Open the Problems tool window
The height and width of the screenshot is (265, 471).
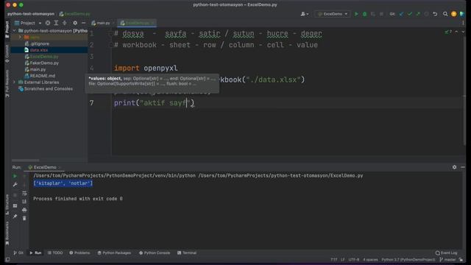79,253
